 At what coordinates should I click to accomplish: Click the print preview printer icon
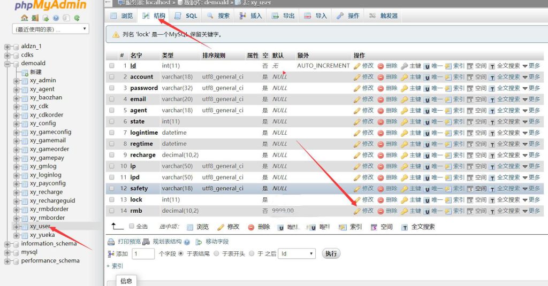tap(111, 242)
